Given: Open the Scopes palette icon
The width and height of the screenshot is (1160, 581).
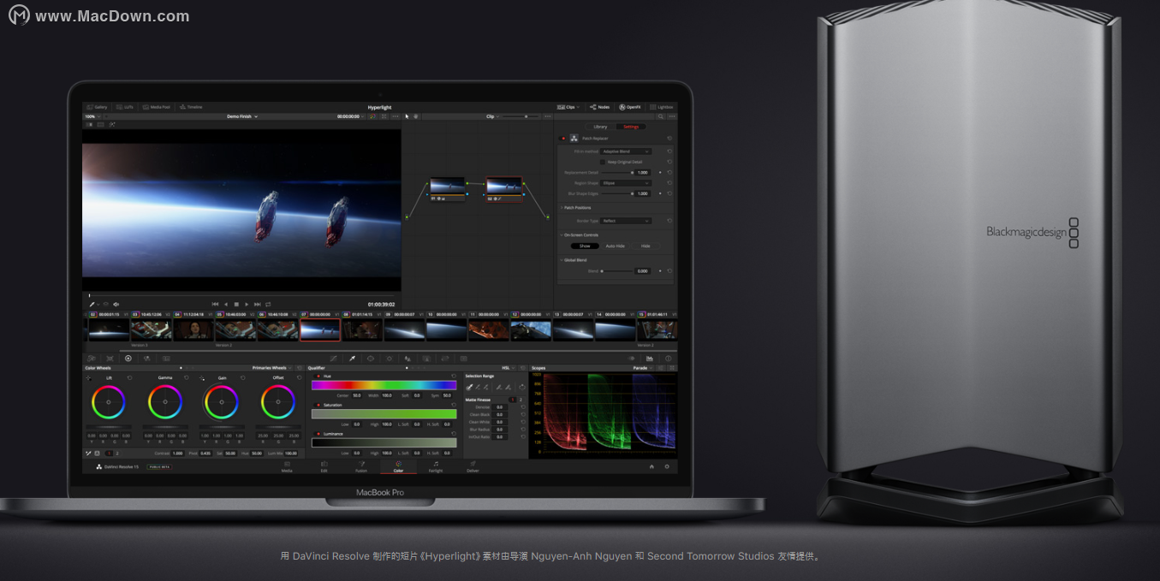Looking at the screenshot, I should (x=650, y=358).
